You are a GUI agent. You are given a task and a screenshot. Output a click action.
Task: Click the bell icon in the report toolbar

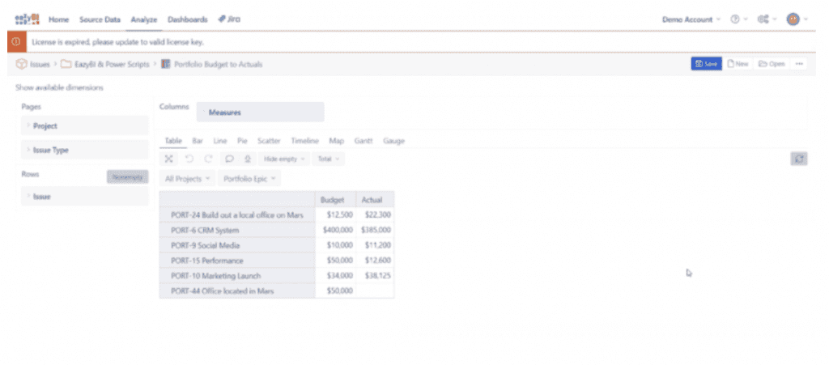coord(247,159)
